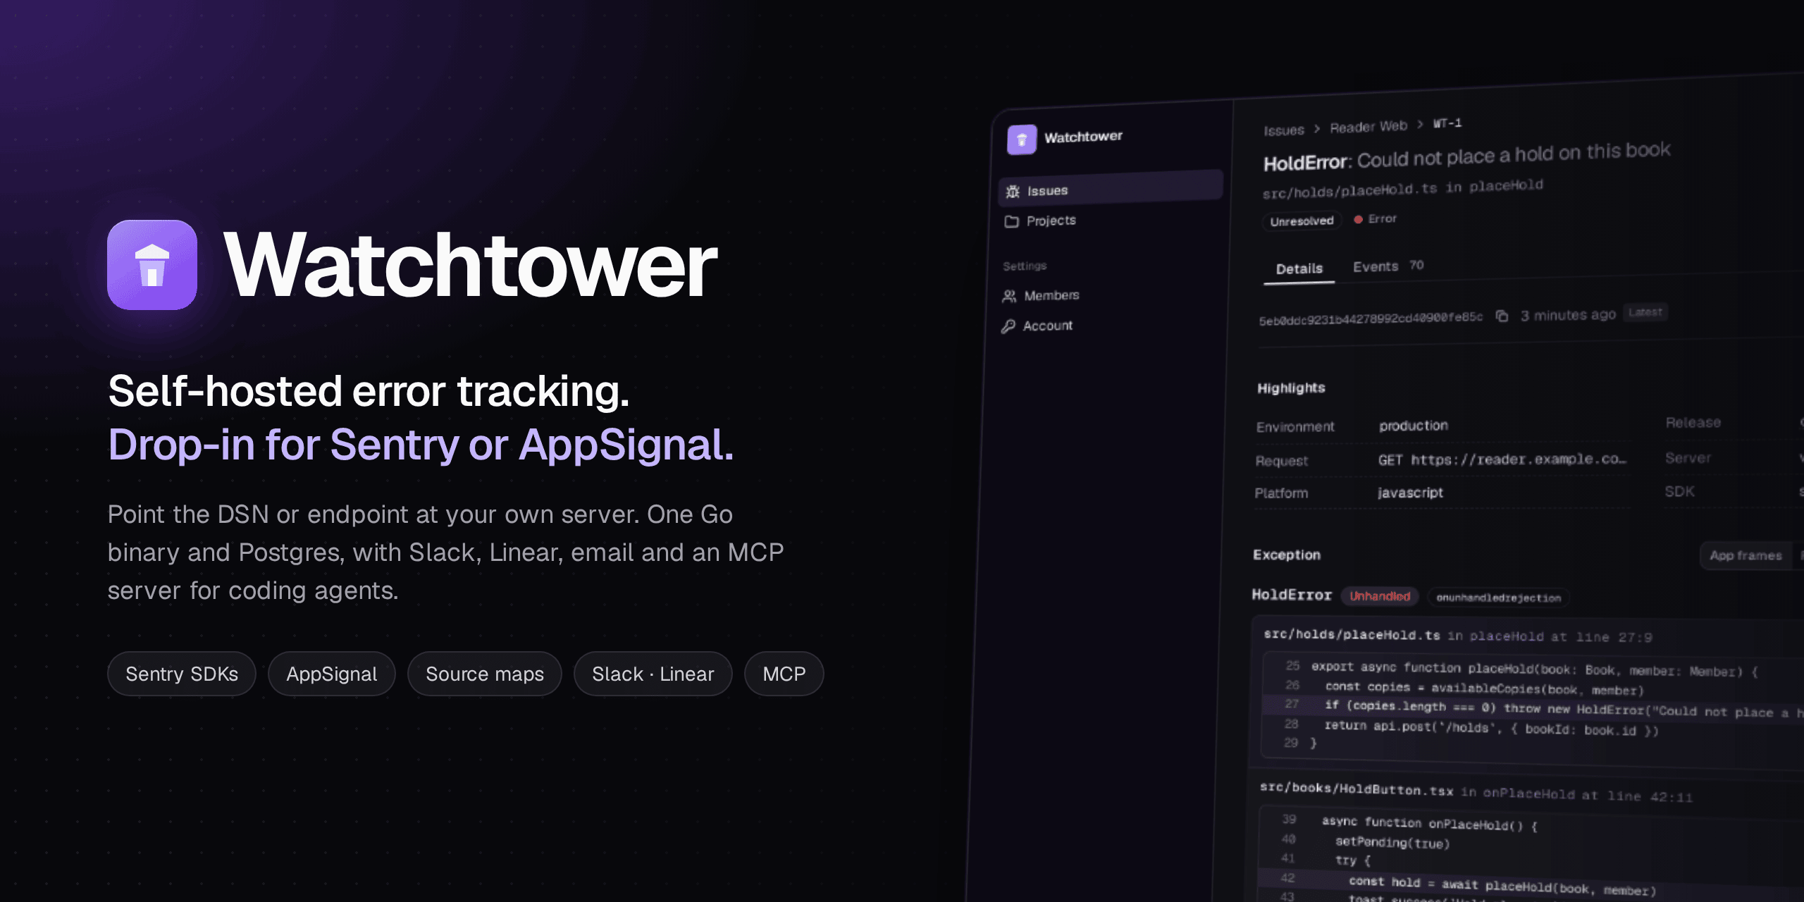This screenshot has height=902, width=1804.
Task: Open Issues in the sidebar
Action: coord(1111,189)
